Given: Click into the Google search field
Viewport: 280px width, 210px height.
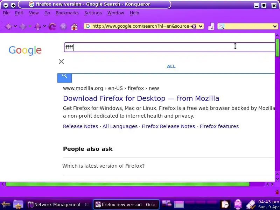Looking at the screenshot, I should [x=169, y=47].
